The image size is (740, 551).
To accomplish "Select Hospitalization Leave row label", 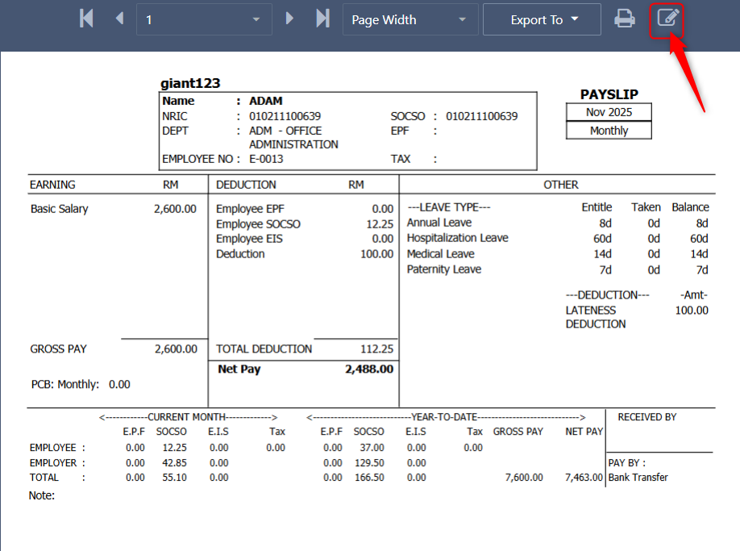I will 457,238.
